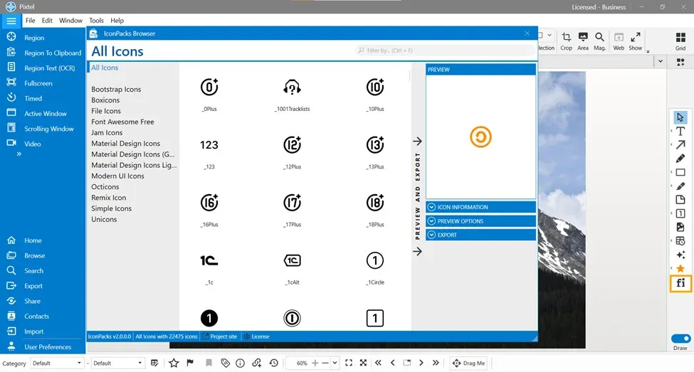Select the Arrow drawing tool
The width and height of the screenshot is (694, 372).
pos(680,144)
